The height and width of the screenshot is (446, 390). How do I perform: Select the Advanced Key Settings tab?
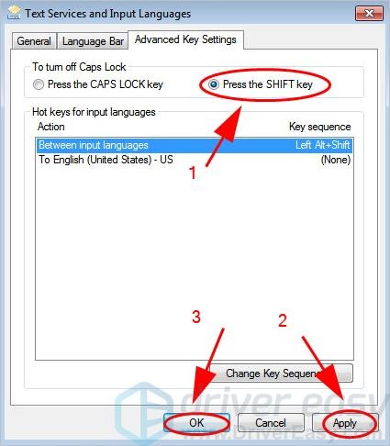(x=185, y=39)
